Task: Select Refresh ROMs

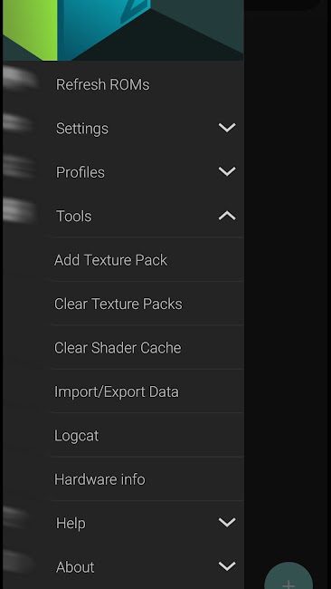Action: pos(124,84)
